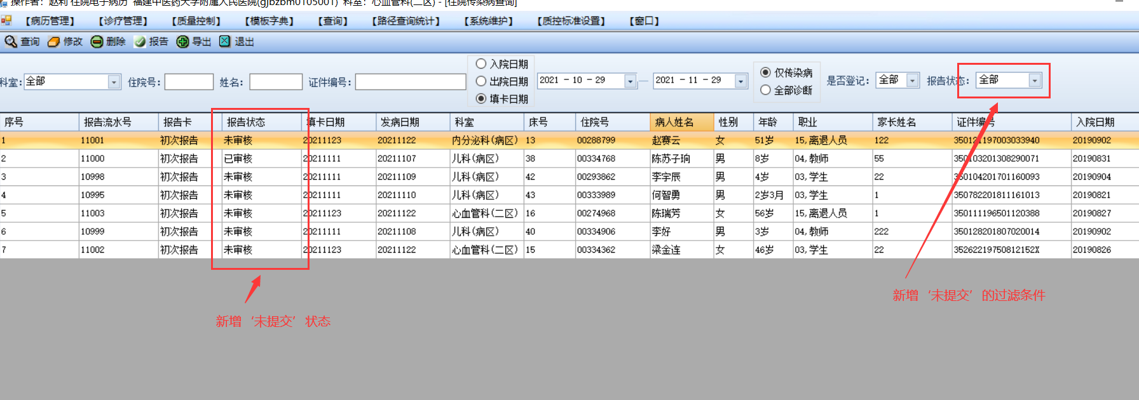The image size is (1139, 400).
Task: Sort by the 住院号 column header
Action: coord(613,122)
